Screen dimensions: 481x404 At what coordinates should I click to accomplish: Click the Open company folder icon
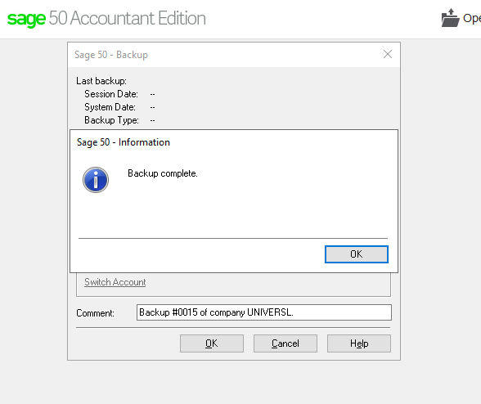tap(450, 18)
